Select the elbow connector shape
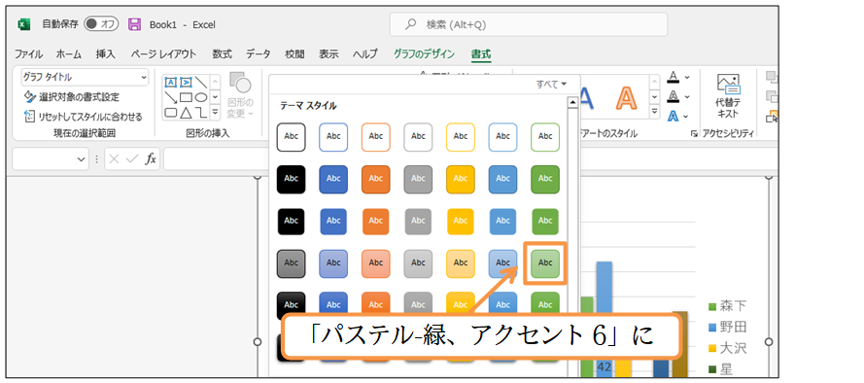Image resolution: width=864 pixels, height=383 pixels. tap(201, 113)
